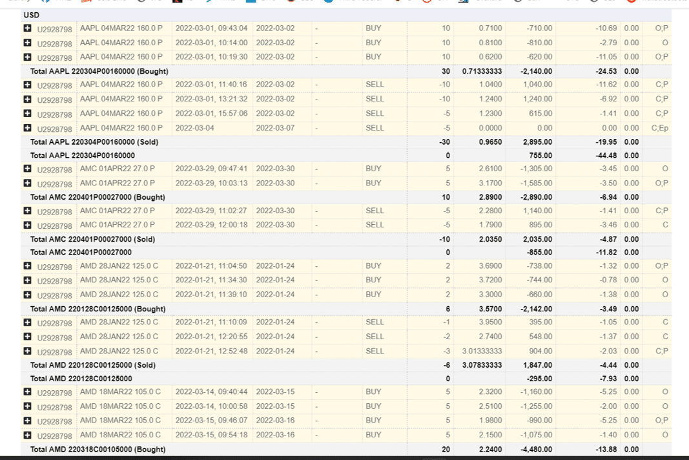
Task: Click account U2928798 on the 09:43:04 AAPL row
Action: (54, 30)
